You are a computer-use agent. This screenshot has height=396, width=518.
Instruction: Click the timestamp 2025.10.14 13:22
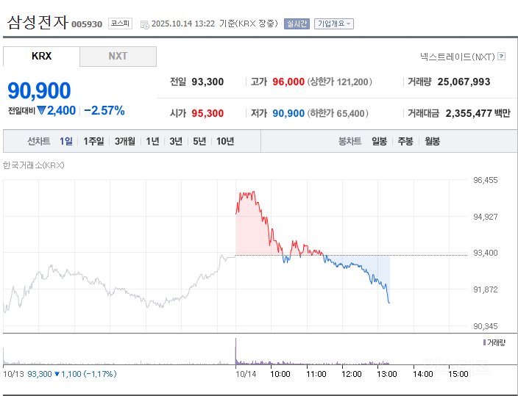coord(183,24)
